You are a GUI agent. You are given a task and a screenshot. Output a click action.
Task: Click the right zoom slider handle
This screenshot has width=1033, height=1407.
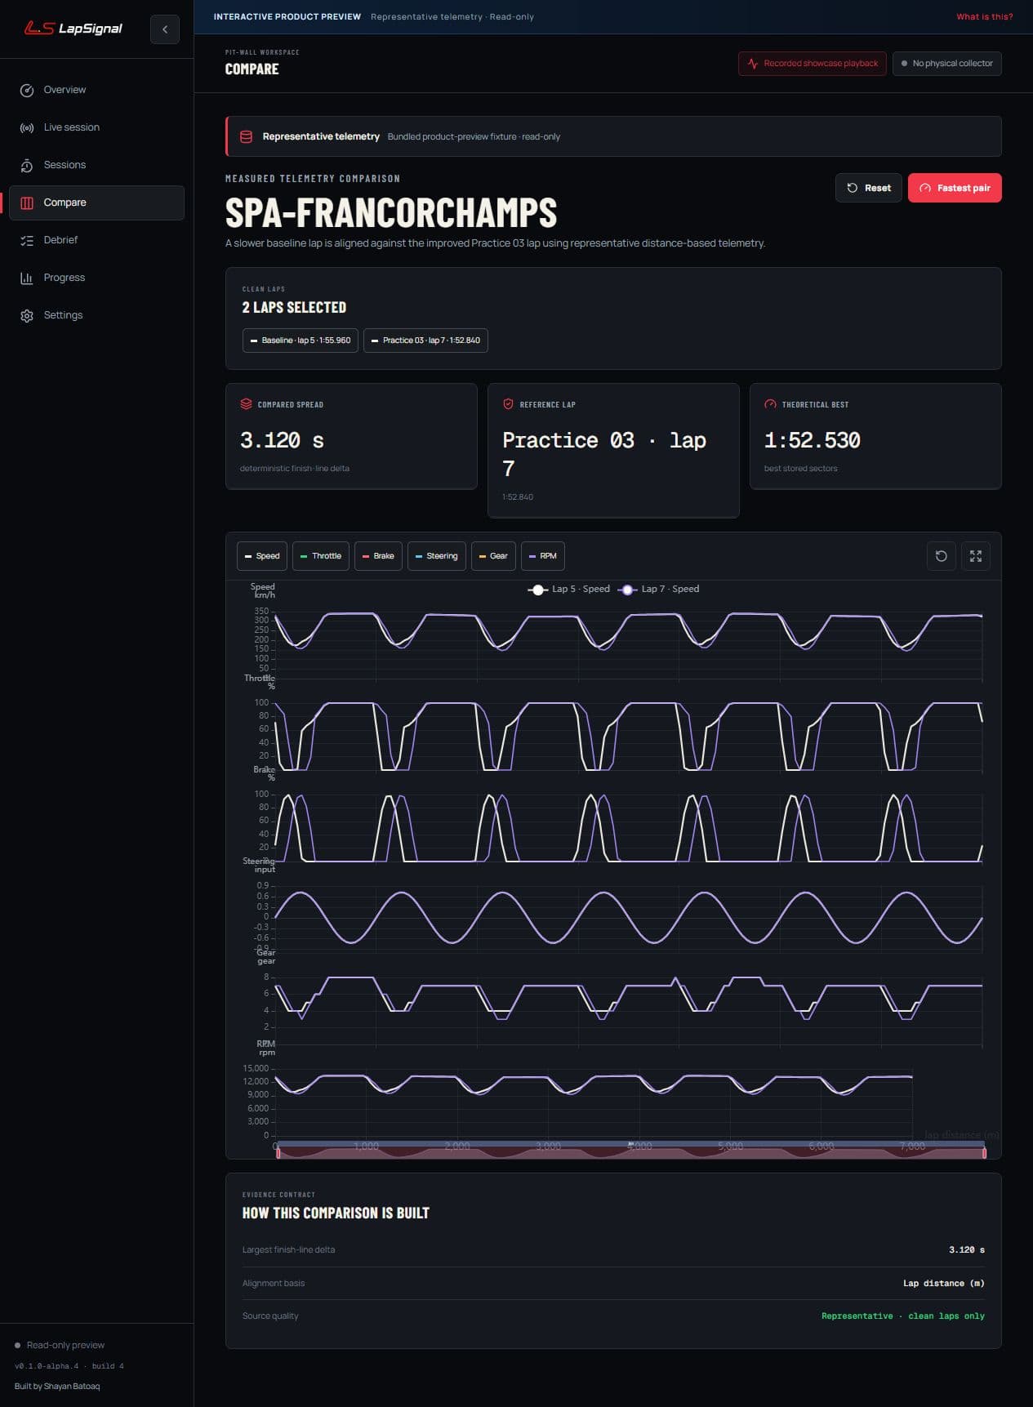coord(984,1153)
